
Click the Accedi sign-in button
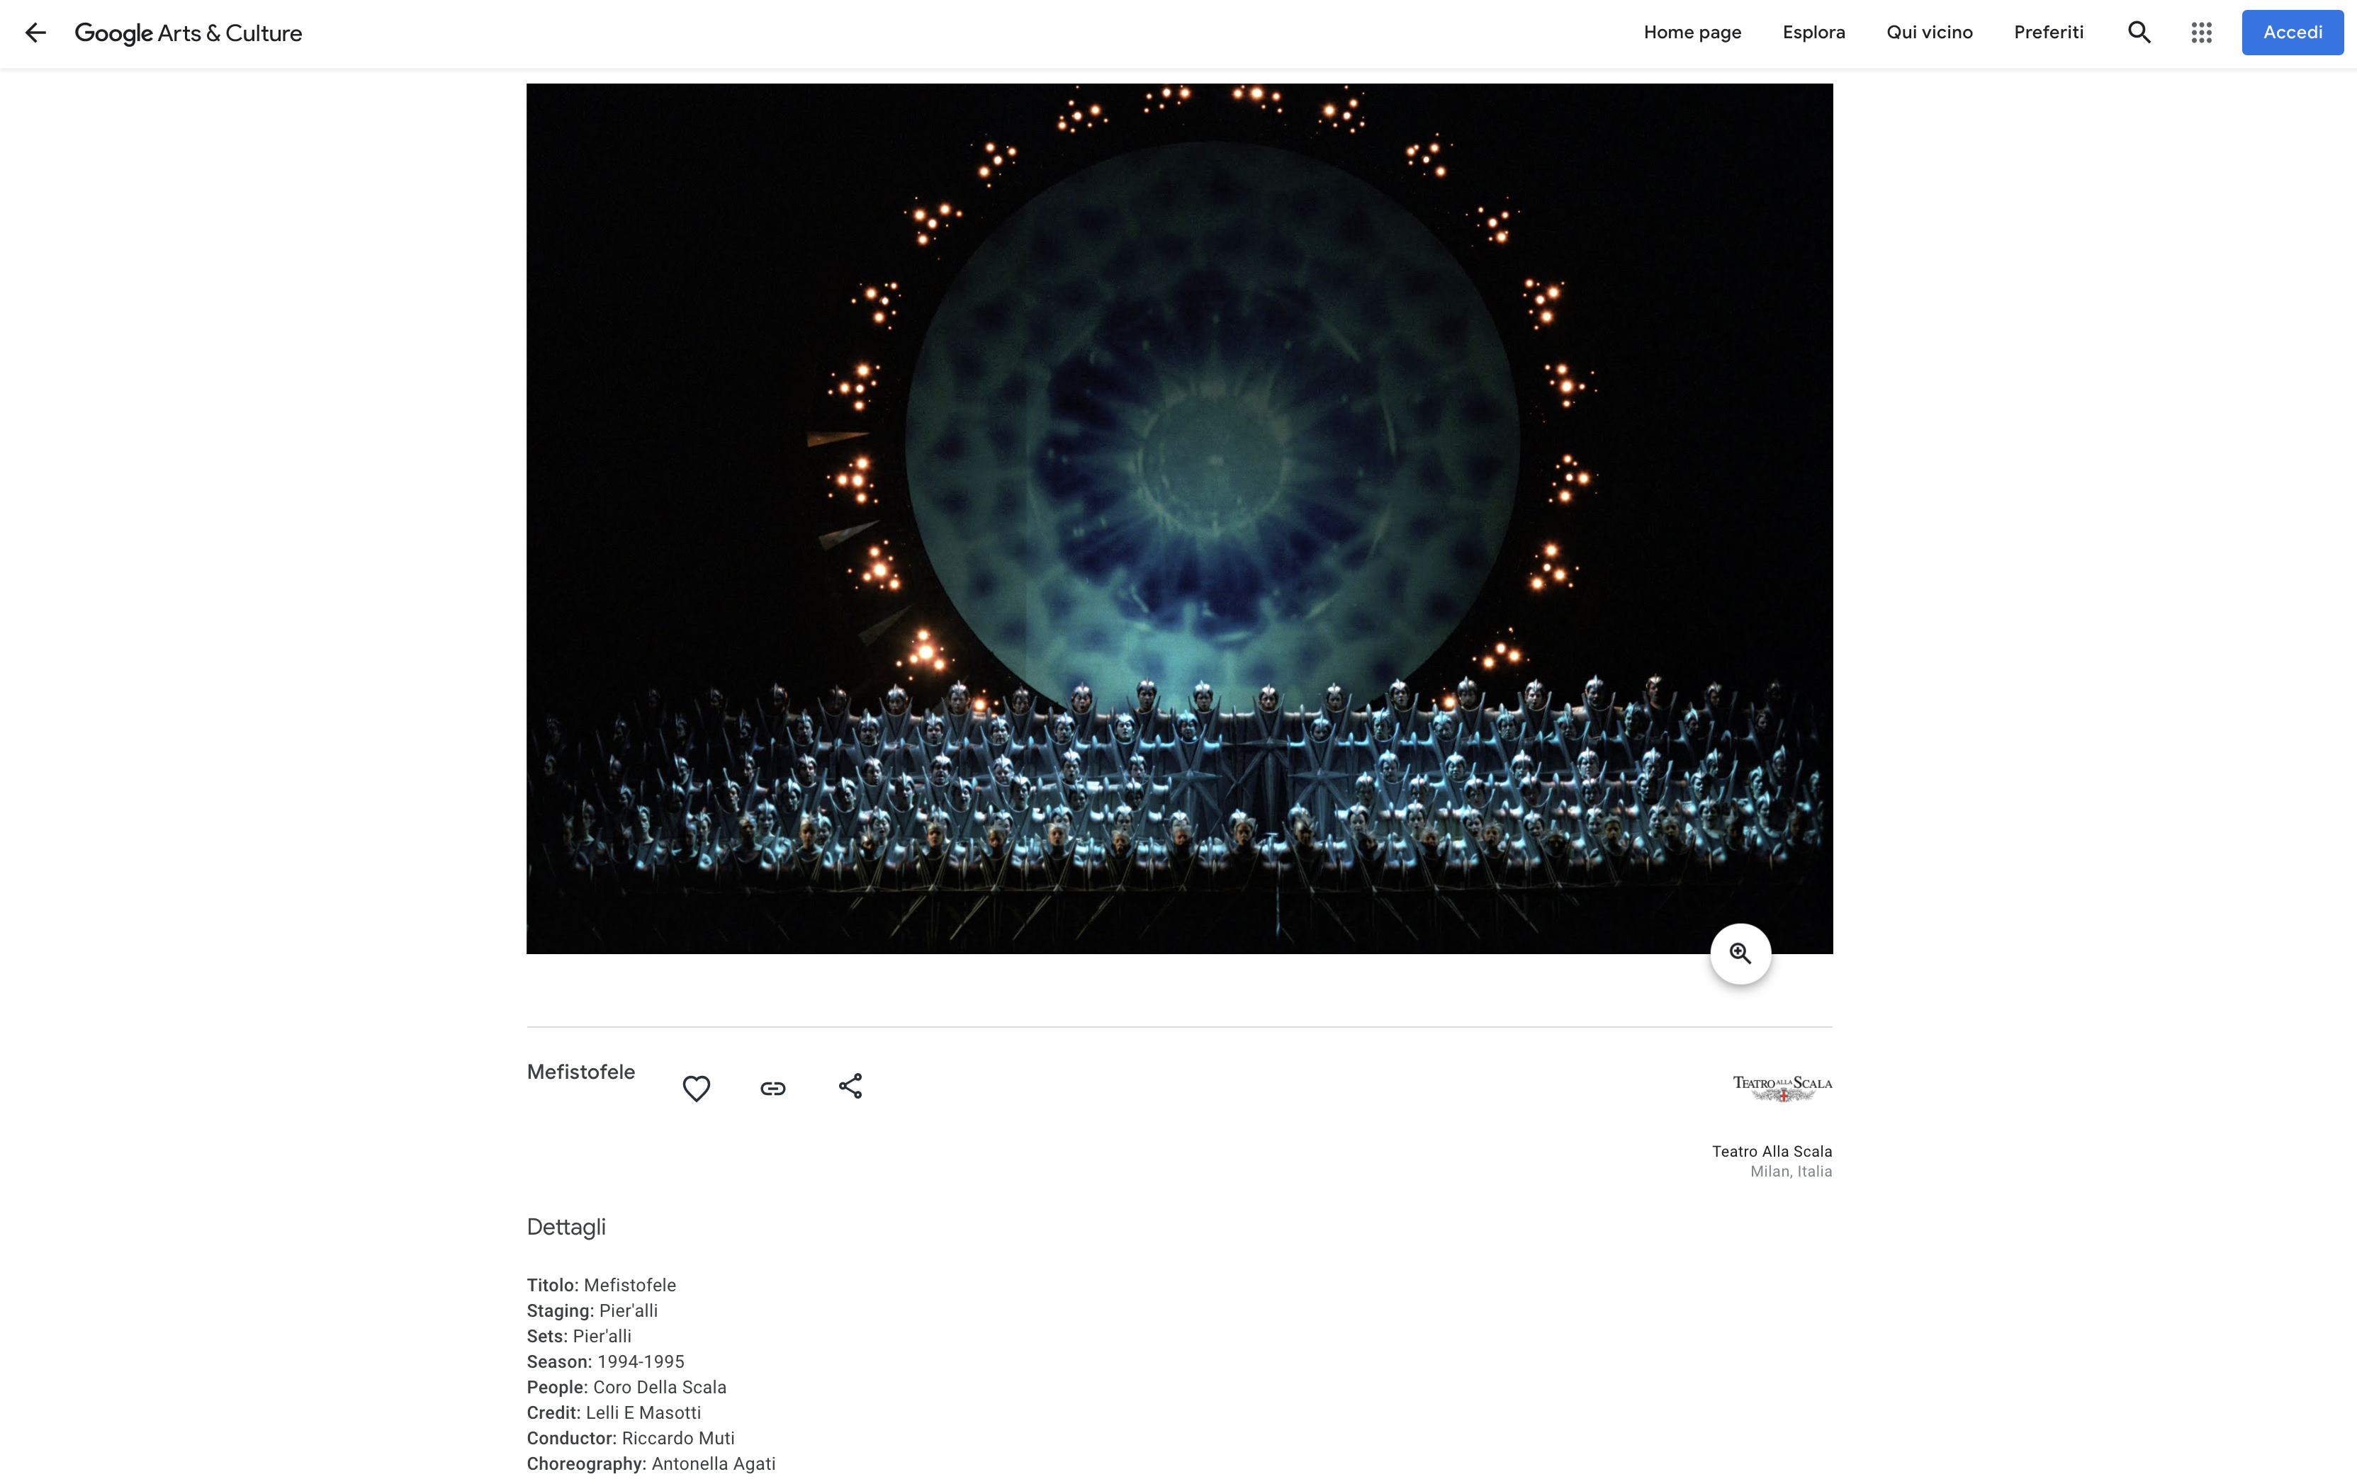tap(2291, 33)
